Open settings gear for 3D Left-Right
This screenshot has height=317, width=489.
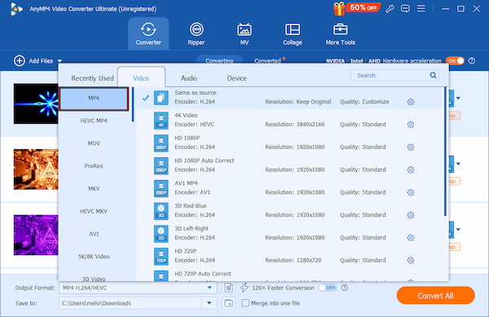[411, 238]
